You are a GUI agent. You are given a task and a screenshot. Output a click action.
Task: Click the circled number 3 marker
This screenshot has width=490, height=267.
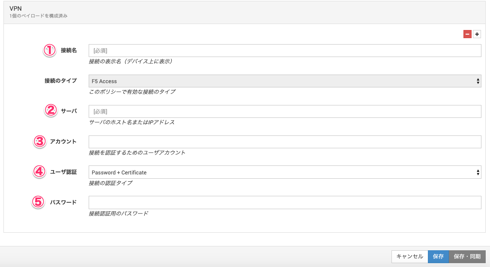(x=39, y=141)
